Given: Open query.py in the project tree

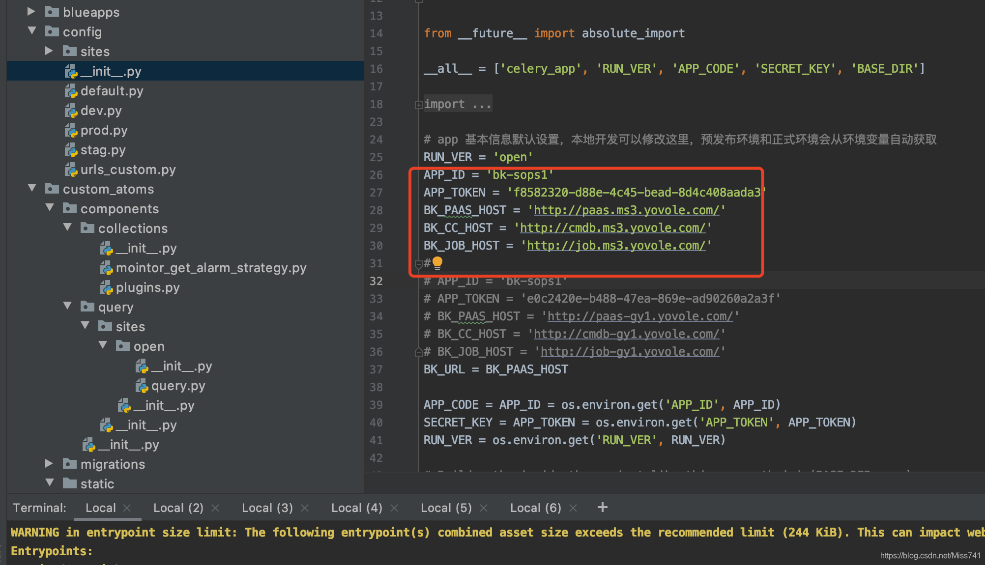Looking at the screenshot, I should [178, 386].
